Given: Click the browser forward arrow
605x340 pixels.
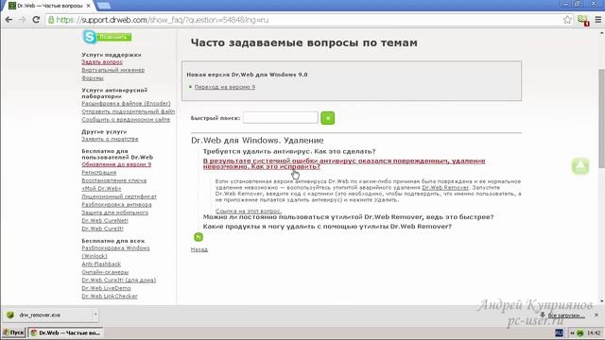Looking at the screenshot, I should [x=23, y=20].
